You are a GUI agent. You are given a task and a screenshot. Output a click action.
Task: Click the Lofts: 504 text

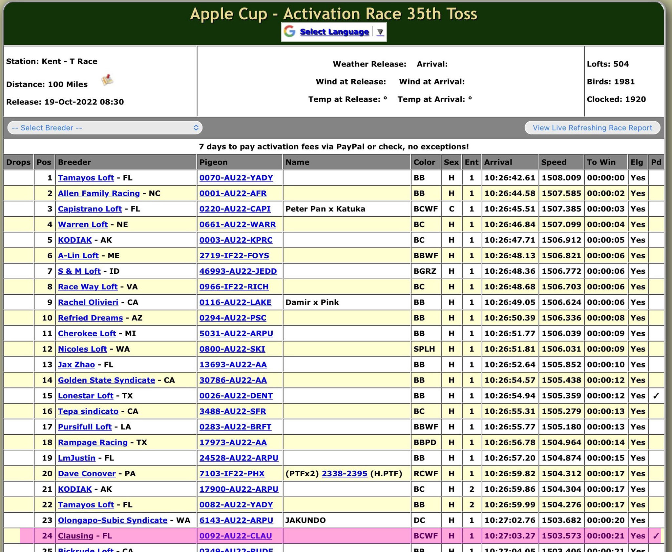[608, 64]
